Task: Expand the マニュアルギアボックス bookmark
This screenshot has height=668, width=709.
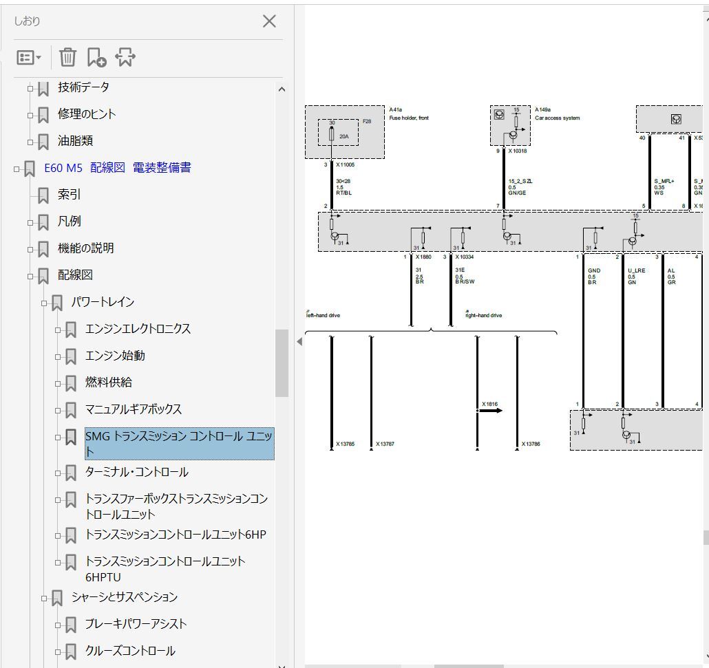Action: coord(58,411)
